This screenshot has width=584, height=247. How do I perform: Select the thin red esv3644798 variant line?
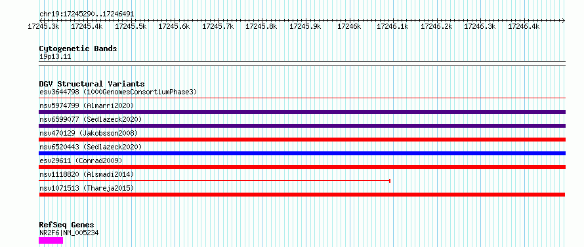[x=302, y=98]
